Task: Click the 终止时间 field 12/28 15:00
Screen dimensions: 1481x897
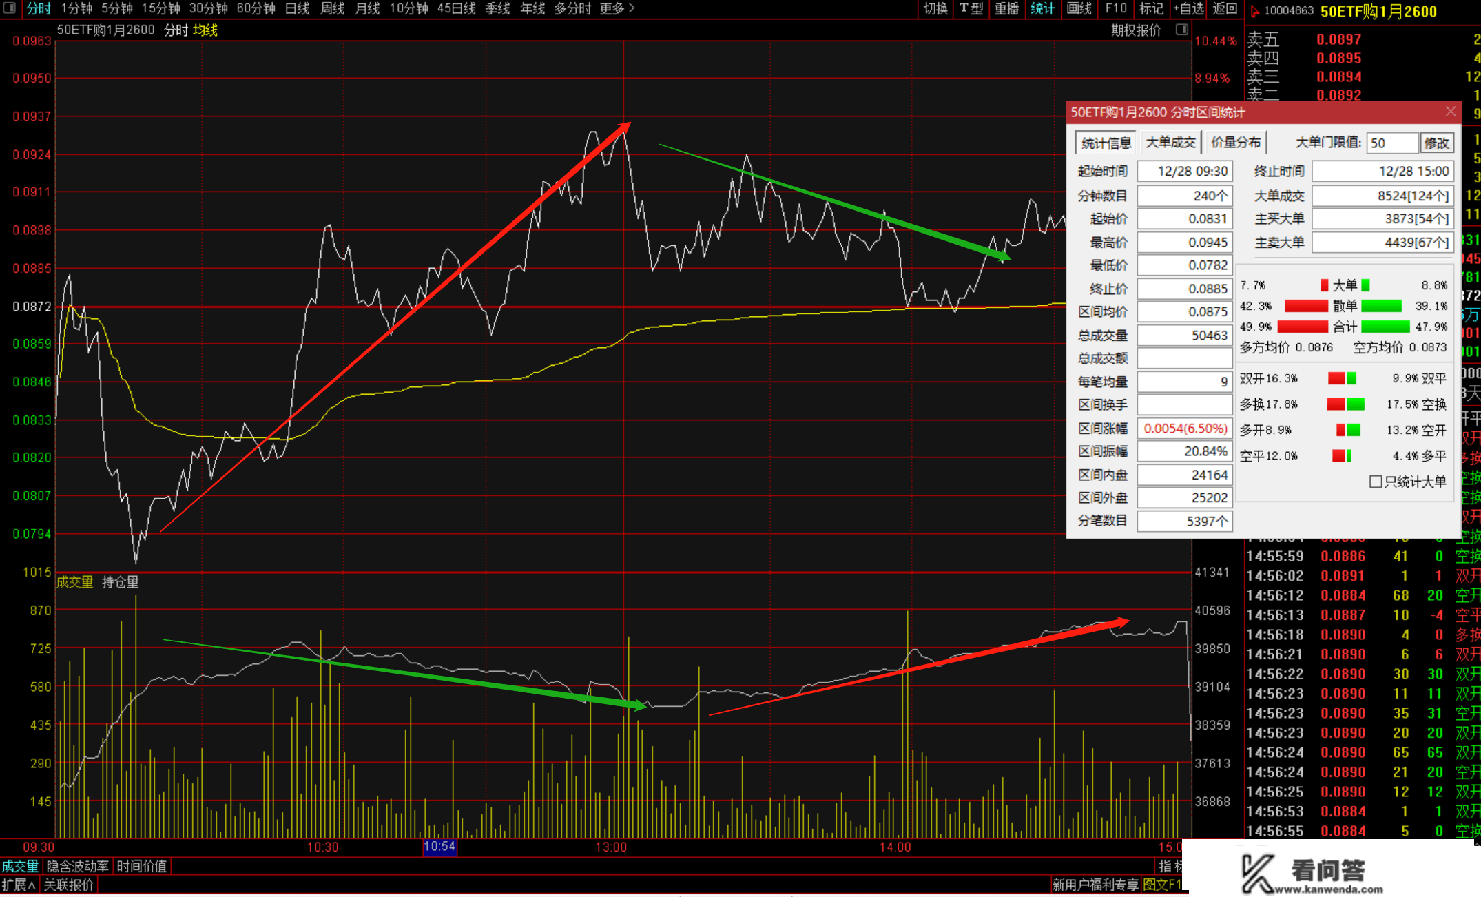Action: (1382, 171)
